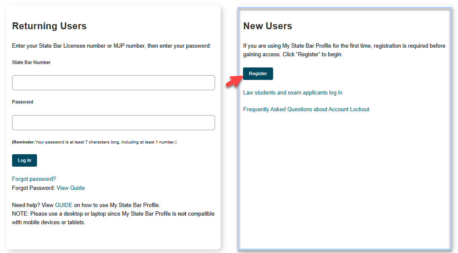Click the 'Password' field label
Viewport: 458px width, 253px height.
[22, 102]
